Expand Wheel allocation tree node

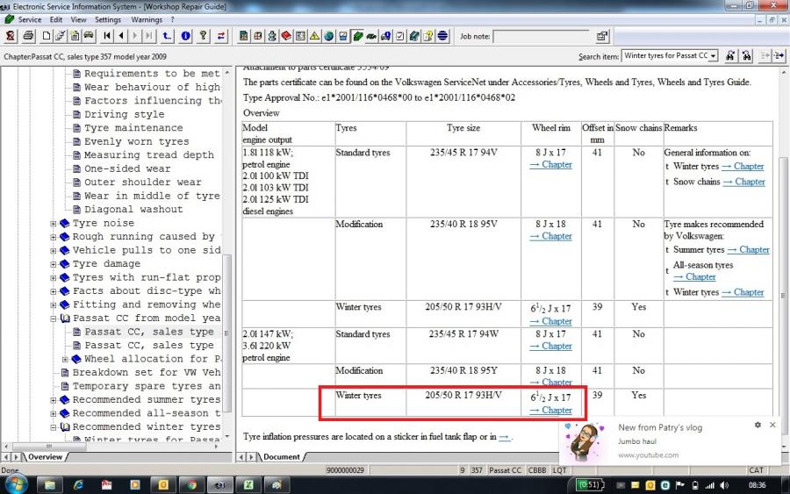[65, 359]
